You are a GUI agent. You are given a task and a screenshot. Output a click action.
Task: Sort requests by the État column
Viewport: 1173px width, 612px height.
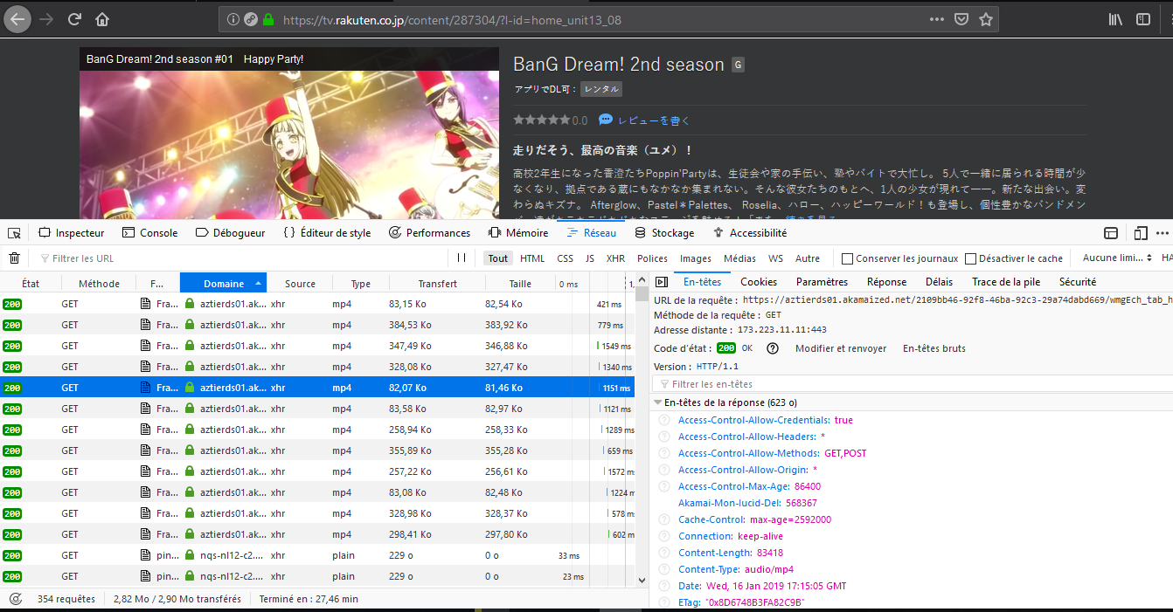(31, 283)
